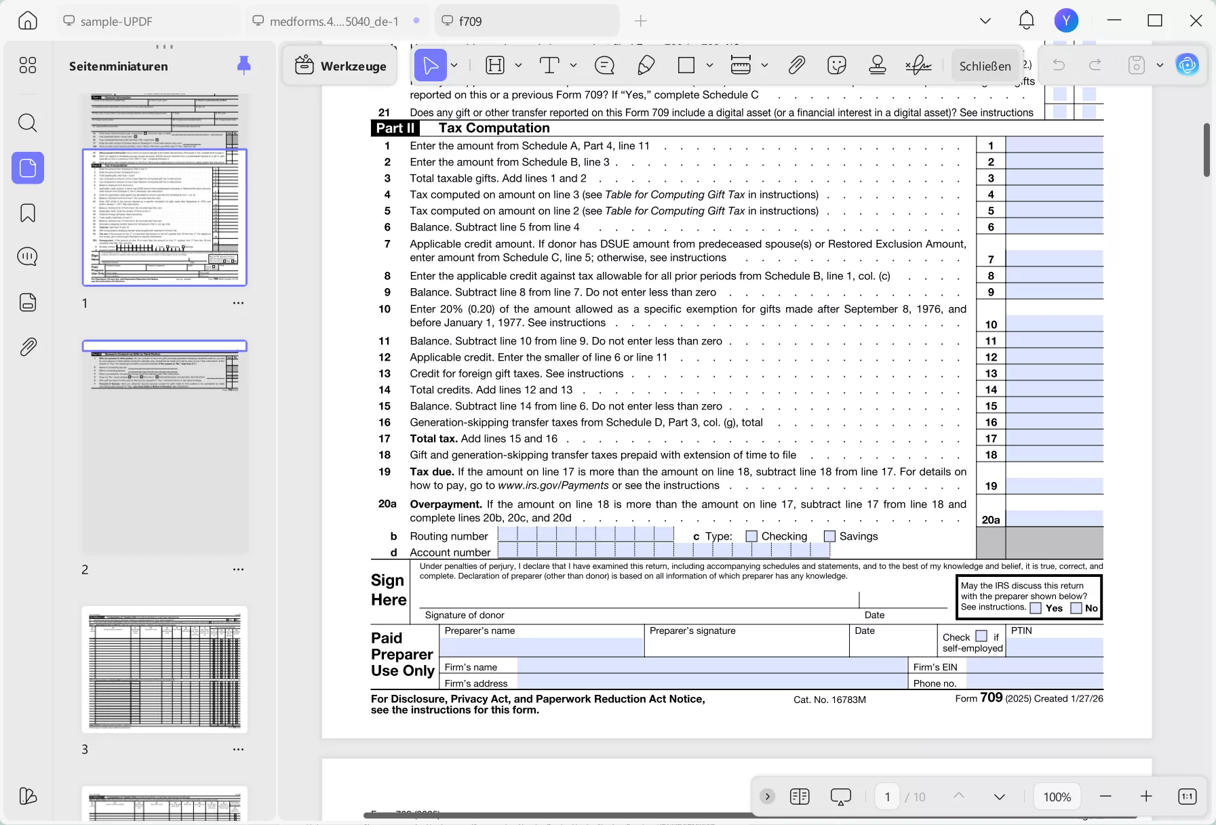Select the page 3 thumbnail

tap(165, 669)
